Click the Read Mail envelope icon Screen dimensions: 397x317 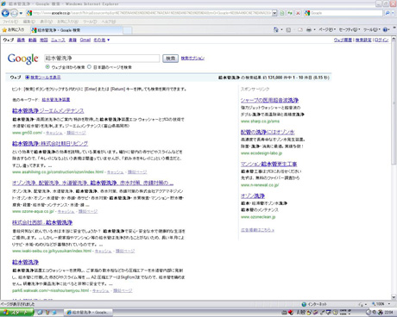coord(300,29)
